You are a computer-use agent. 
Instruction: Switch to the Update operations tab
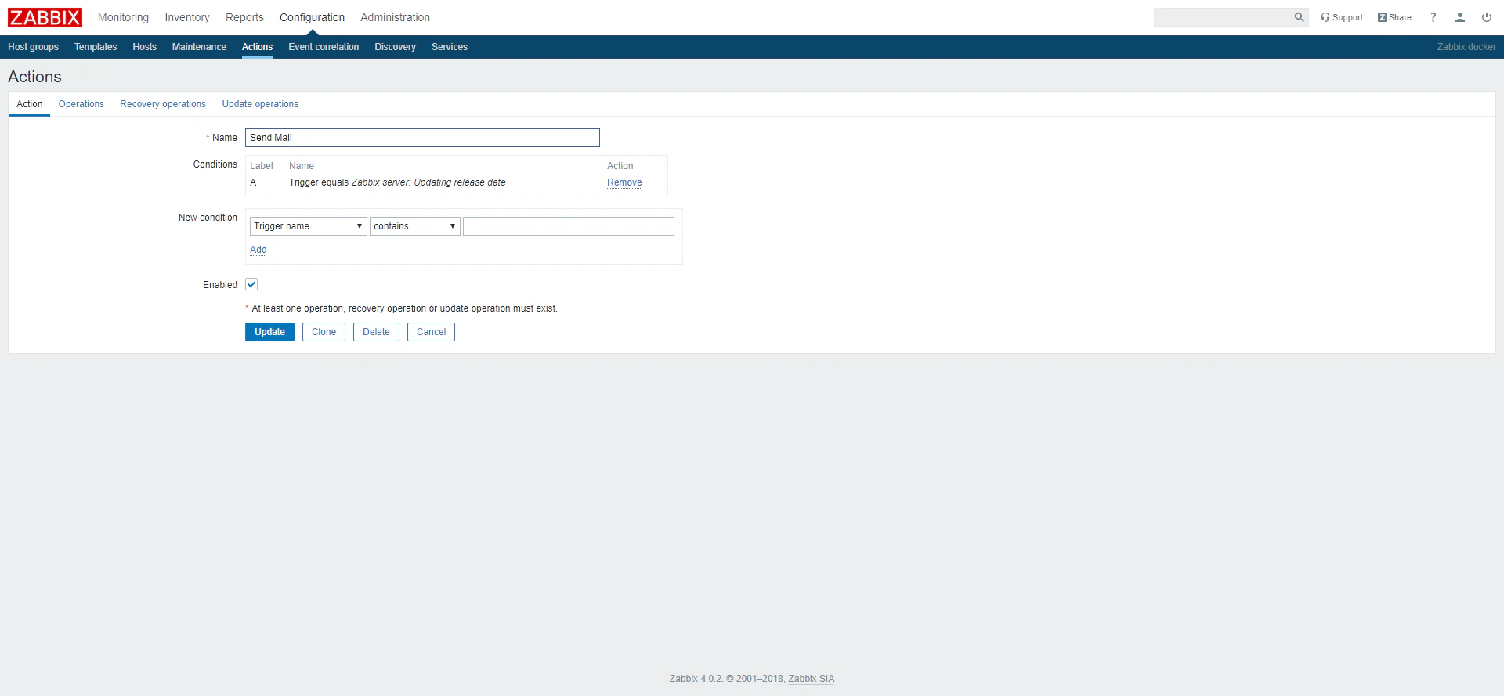tap(260, 104)
